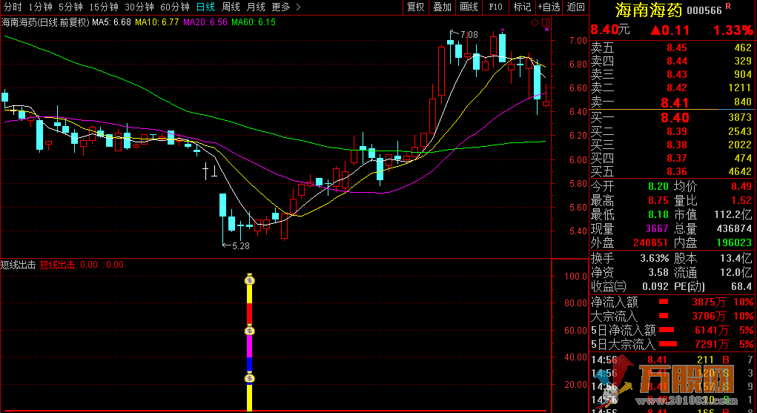The width and height of the screenshot is (757, 413).
Task: Click the blue segment of signal bar
Action: click(250, 366)
